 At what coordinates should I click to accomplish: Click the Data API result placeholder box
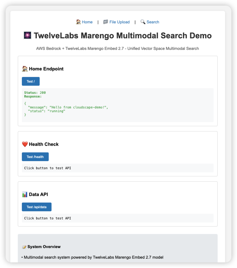click(x=117, y=218)
